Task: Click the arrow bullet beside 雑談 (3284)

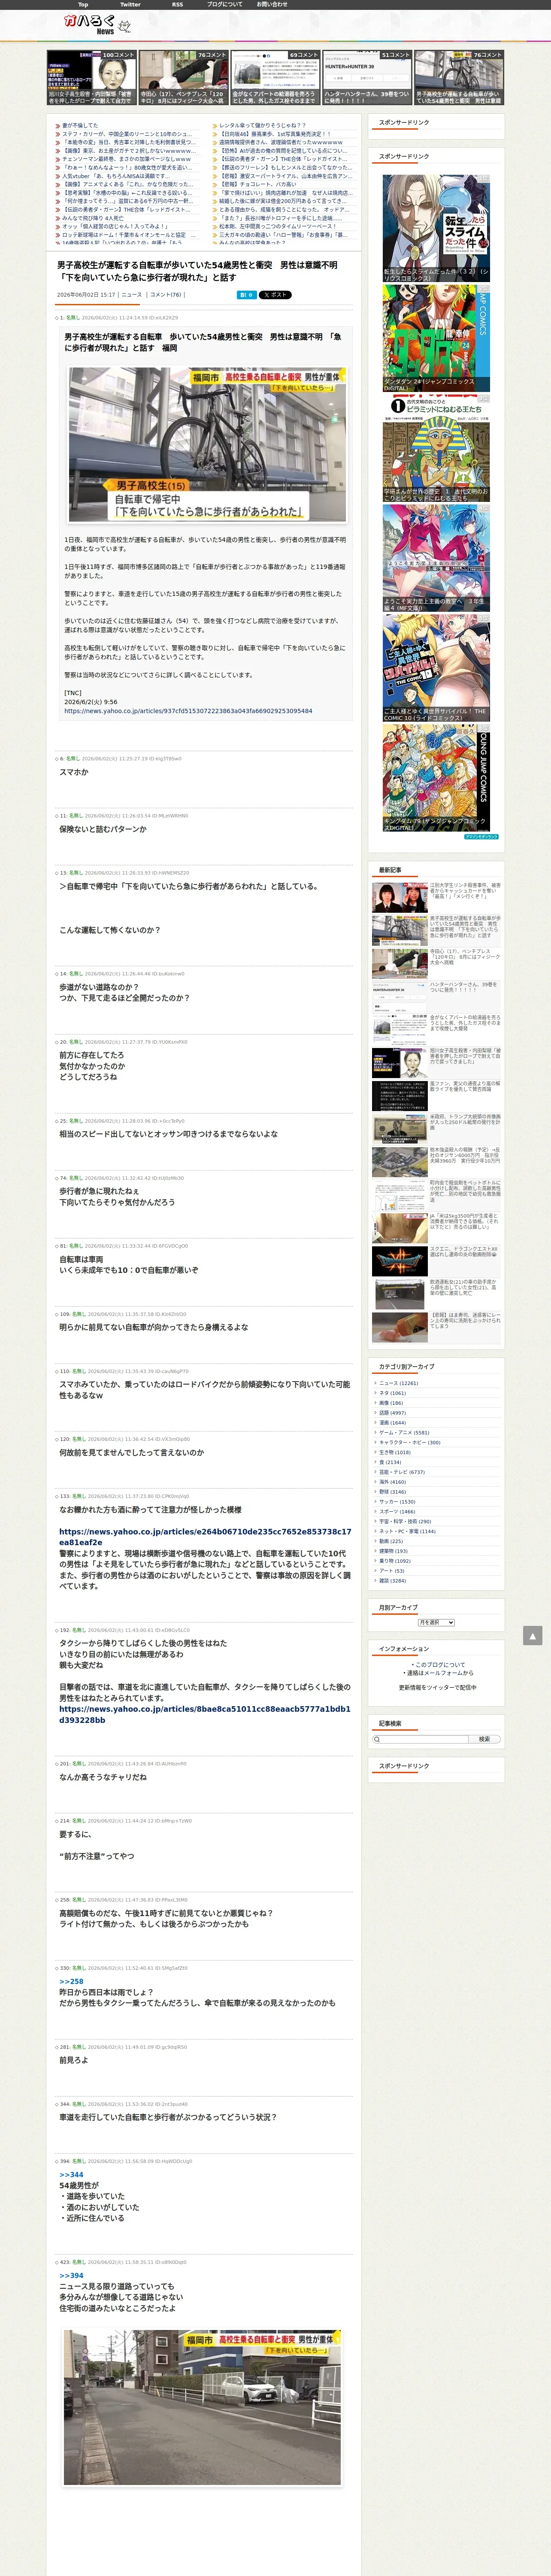Action: tap(375, 1581)
